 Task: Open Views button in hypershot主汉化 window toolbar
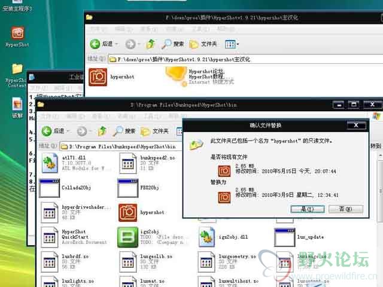tap(232, 44)
